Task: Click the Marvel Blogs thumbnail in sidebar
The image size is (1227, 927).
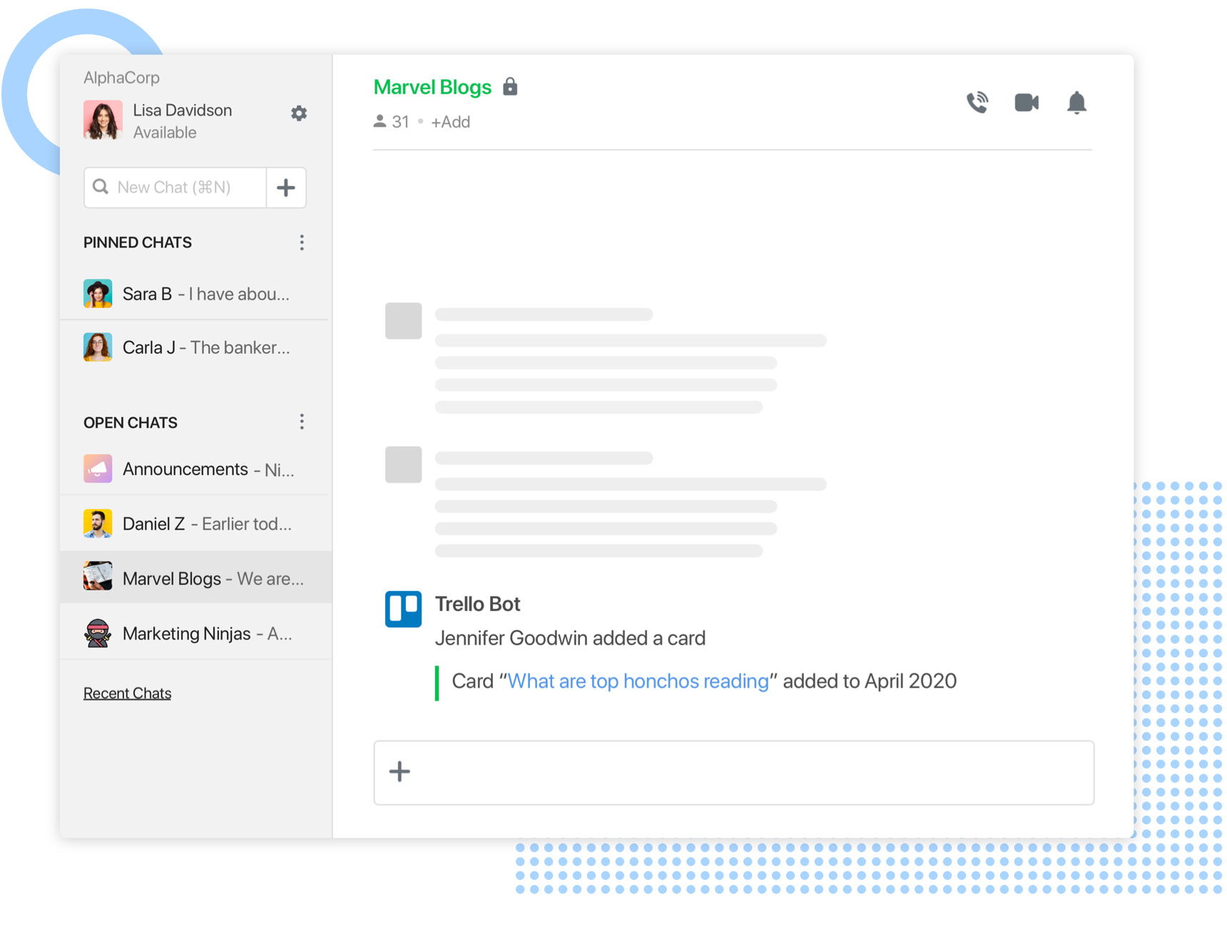Action: tap(98, 576)
